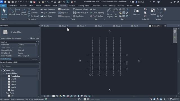The image size is (180, 101).
Task: Open the Structure ribbon tab
Action: point(23,6)
